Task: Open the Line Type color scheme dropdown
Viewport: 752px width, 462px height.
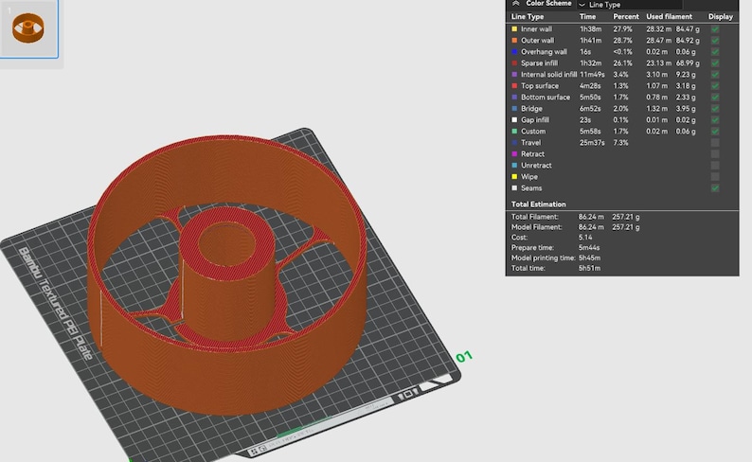Action: 629,5
